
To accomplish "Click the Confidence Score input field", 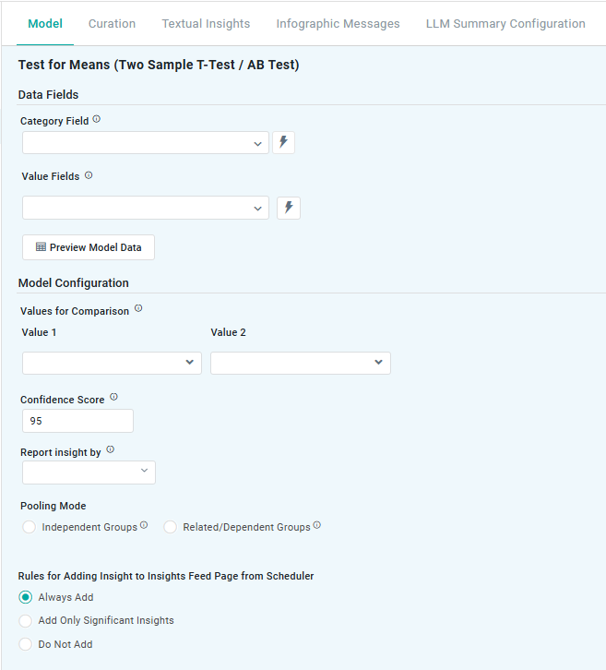I will click(77, 421).
